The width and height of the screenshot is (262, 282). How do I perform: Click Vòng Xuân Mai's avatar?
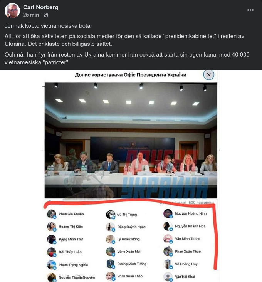click(111, 252)
